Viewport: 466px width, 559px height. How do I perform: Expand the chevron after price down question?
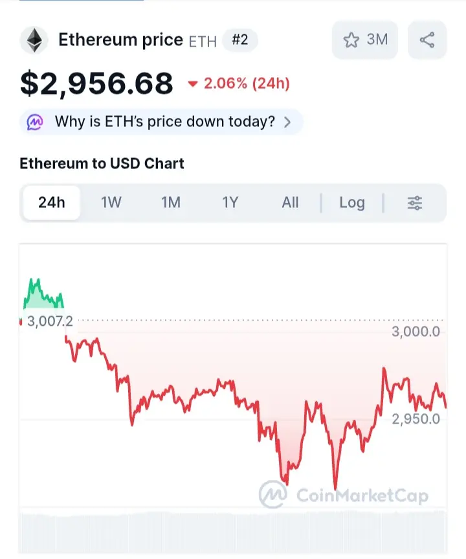287,122
